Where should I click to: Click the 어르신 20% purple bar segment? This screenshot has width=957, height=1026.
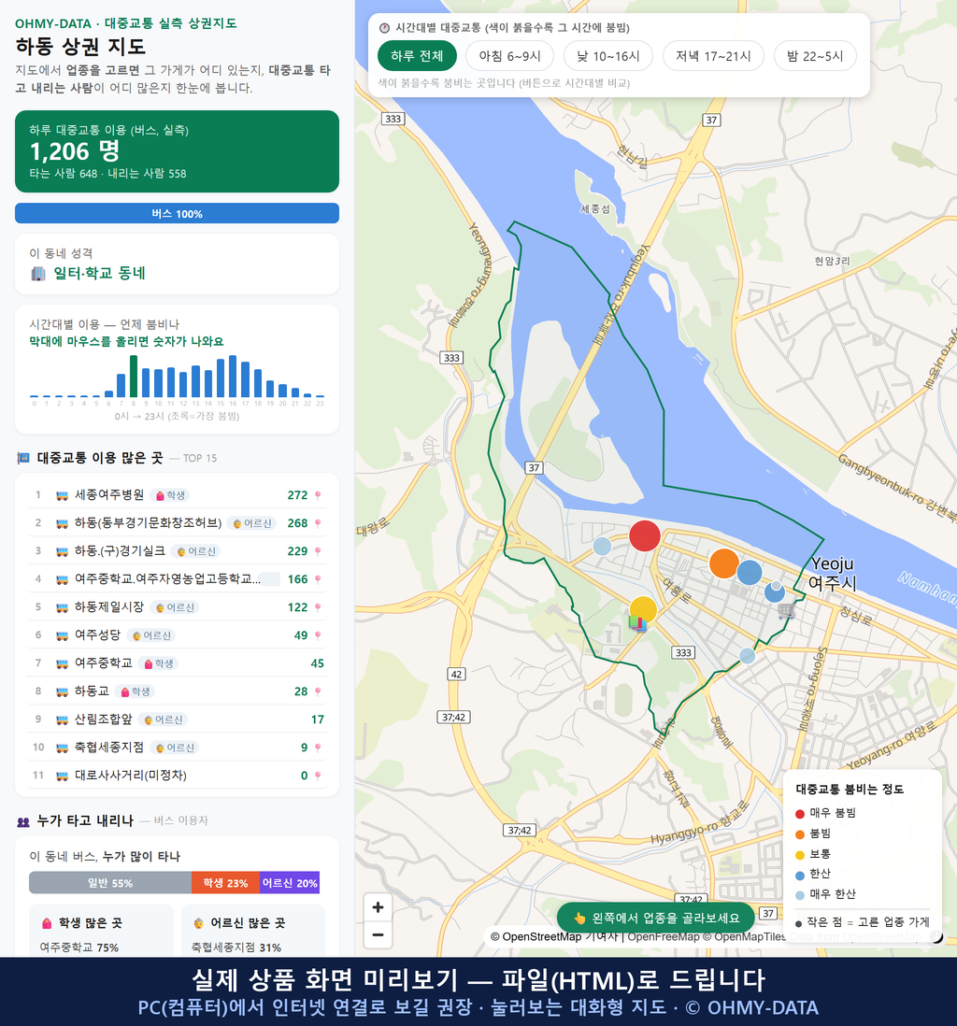pyautogui.click(x=290, y=883)
